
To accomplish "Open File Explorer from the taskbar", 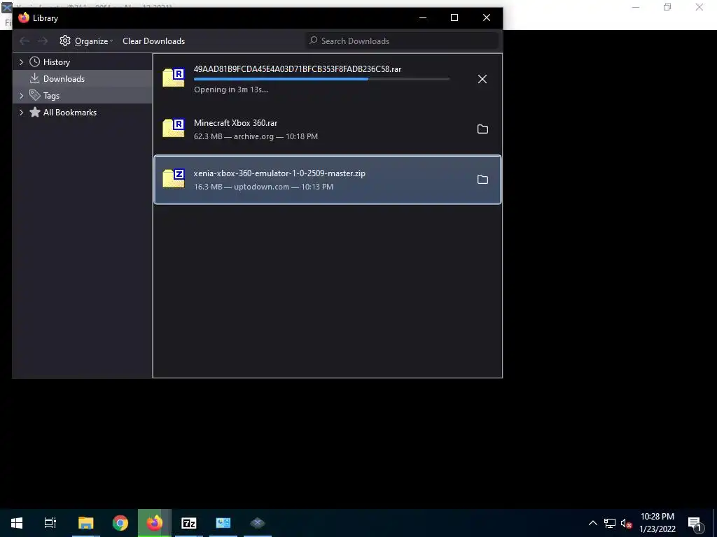I will [85, 523].
